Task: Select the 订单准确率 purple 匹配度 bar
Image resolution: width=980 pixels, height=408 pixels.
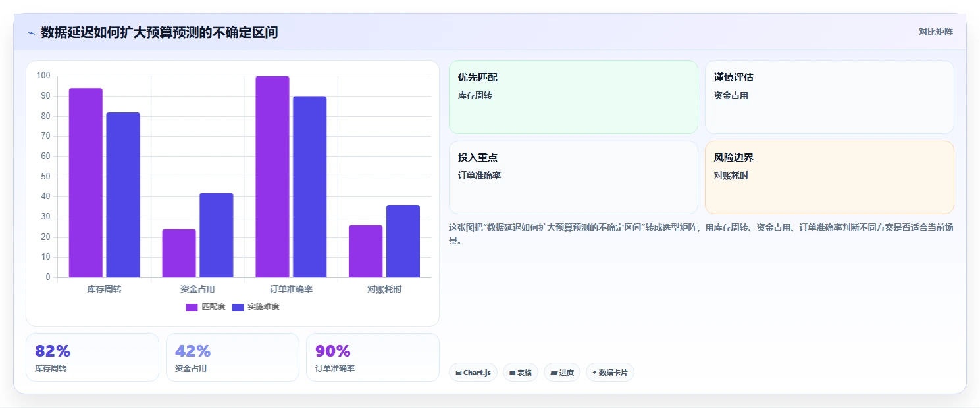Action: [x=272, y=177]
